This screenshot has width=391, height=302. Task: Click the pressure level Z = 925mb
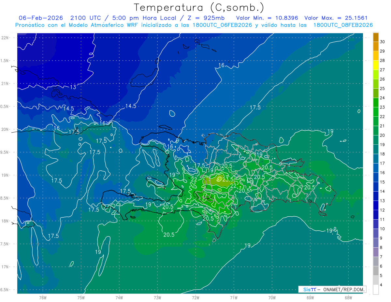(x=205, y=18)
